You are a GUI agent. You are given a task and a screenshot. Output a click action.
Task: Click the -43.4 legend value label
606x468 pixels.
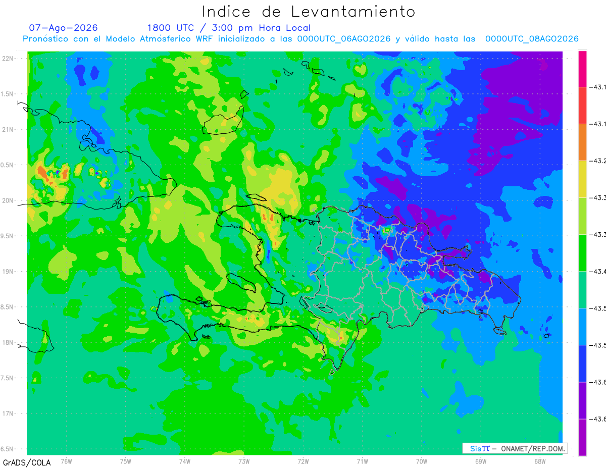[597, 272]
